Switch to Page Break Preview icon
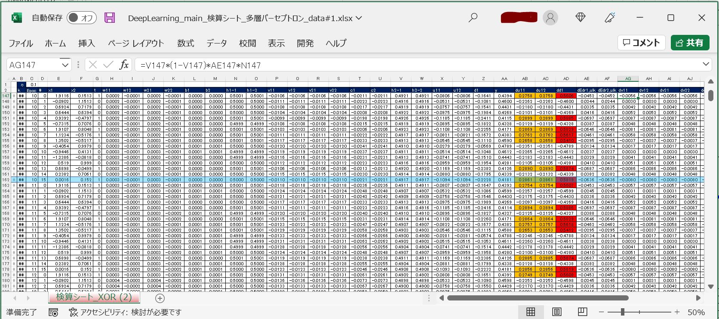Viewport: 719px width, 319px height. click(582, 312)
